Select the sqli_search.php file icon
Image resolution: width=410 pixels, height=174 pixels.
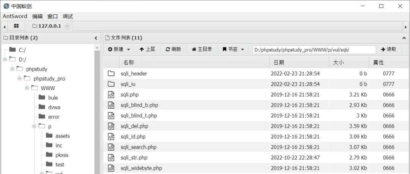pos(111,147)
